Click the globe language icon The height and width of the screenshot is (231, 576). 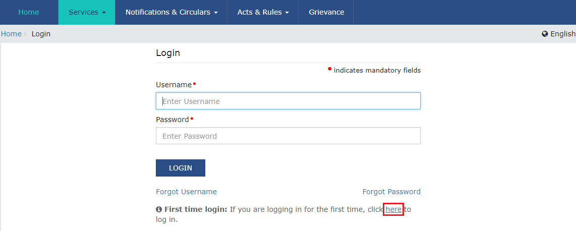point(545,34)
